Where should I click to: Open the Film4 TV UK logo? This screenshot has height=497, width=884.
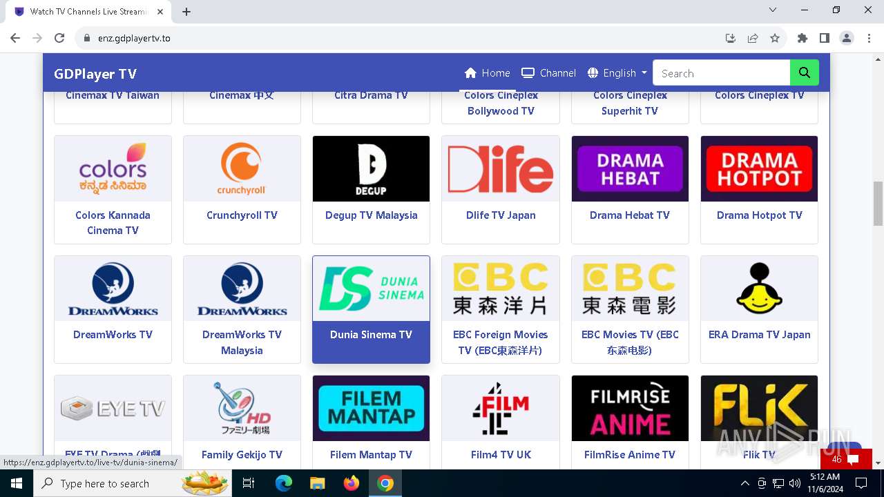pos(501,408)
